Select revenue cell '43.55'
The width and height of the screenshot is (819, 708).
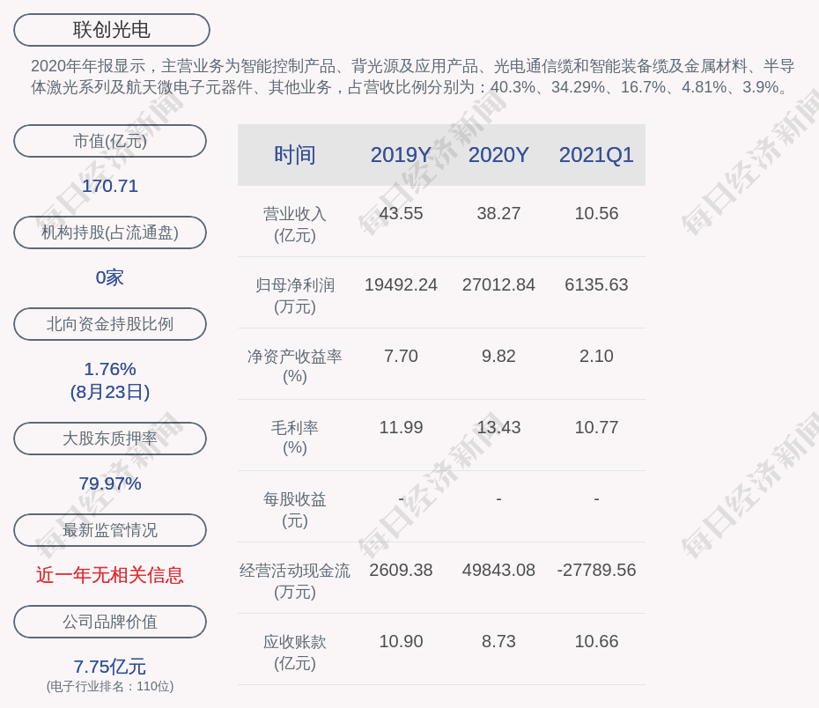(402, 214)
